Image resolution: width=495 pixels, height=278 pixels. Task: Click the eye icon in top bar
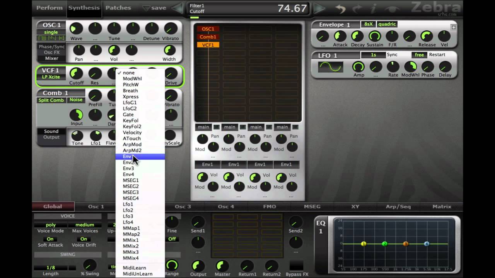click(391, 8)
